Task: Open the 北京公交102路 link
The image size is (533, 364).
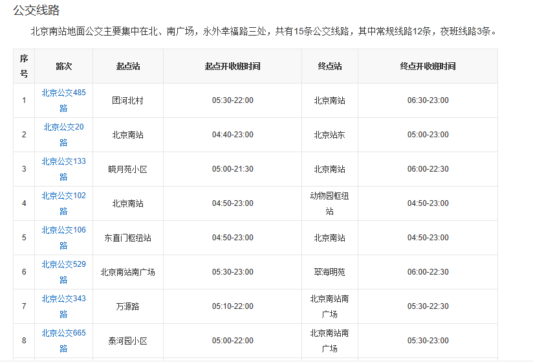Action: pos(63,203)
